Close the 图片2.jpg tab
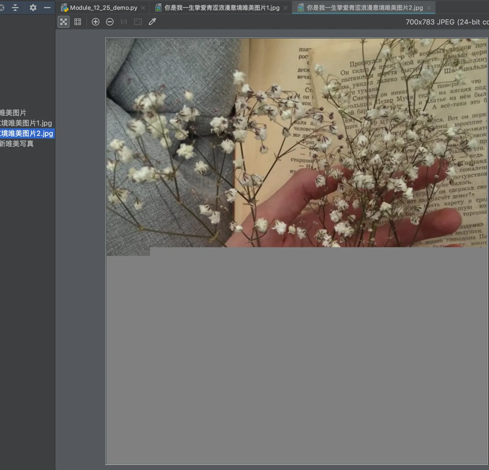489x470 pixels. [429, 8]
